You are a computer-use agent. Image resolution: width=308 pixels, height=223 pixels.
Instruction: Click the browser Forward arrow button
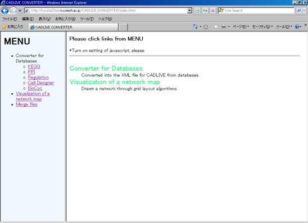click(x=13, y=11)
